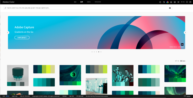Select the first carousel dot
This screenshot has height=98, width=193.
coord(92,52)
